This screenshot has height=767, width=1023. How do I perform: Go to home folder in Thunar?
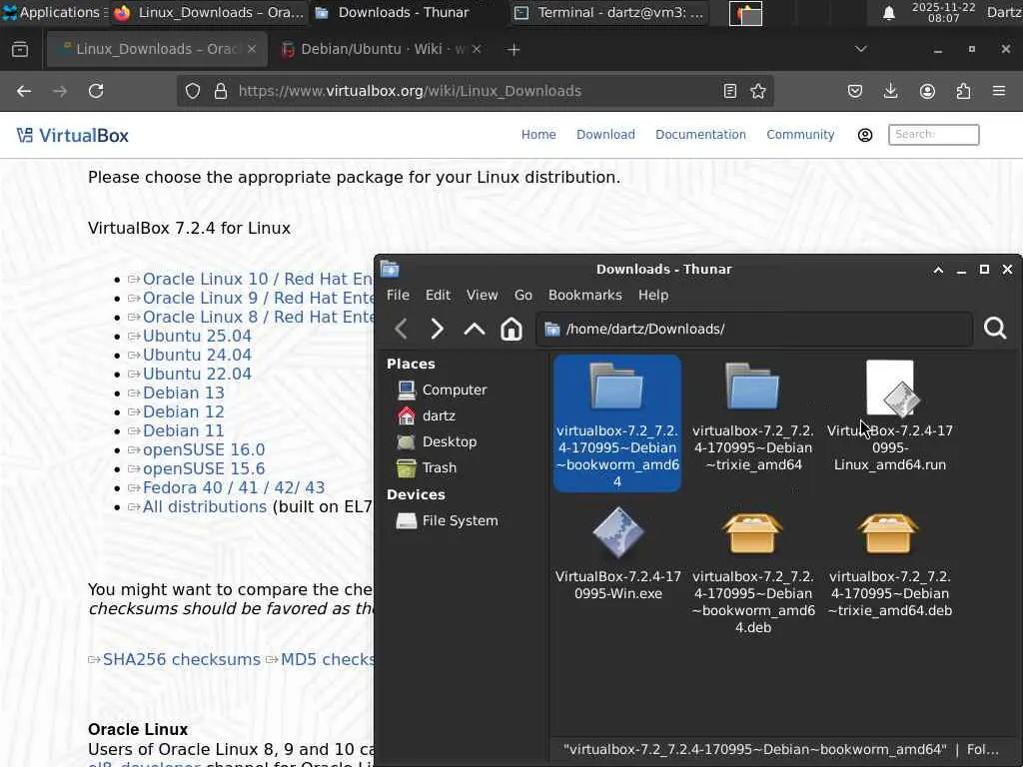tap(511, 329)
